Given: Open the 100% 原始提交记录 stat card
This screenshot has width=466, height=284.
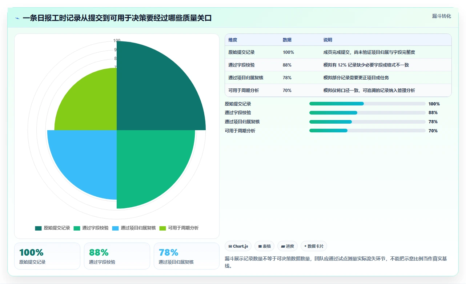Looking at the screenshot, I should pos(47,256).
